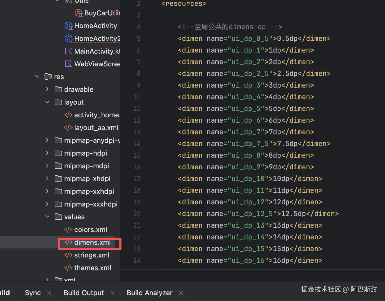Collapse the values folder
Screen dimensions: 385x301
pyautogui.click(x=47, y=217)
